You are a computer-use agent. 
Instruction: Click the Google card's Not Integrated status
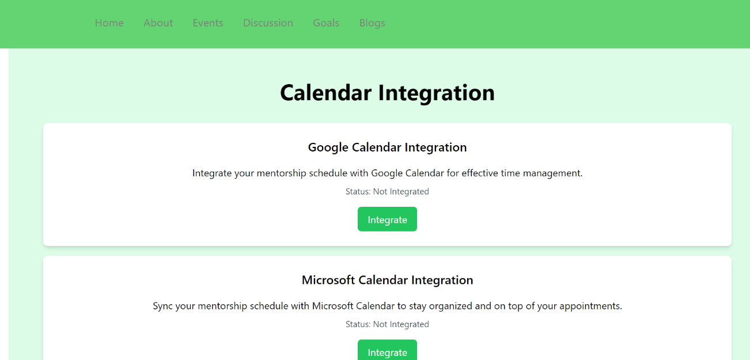coord(387,192)
